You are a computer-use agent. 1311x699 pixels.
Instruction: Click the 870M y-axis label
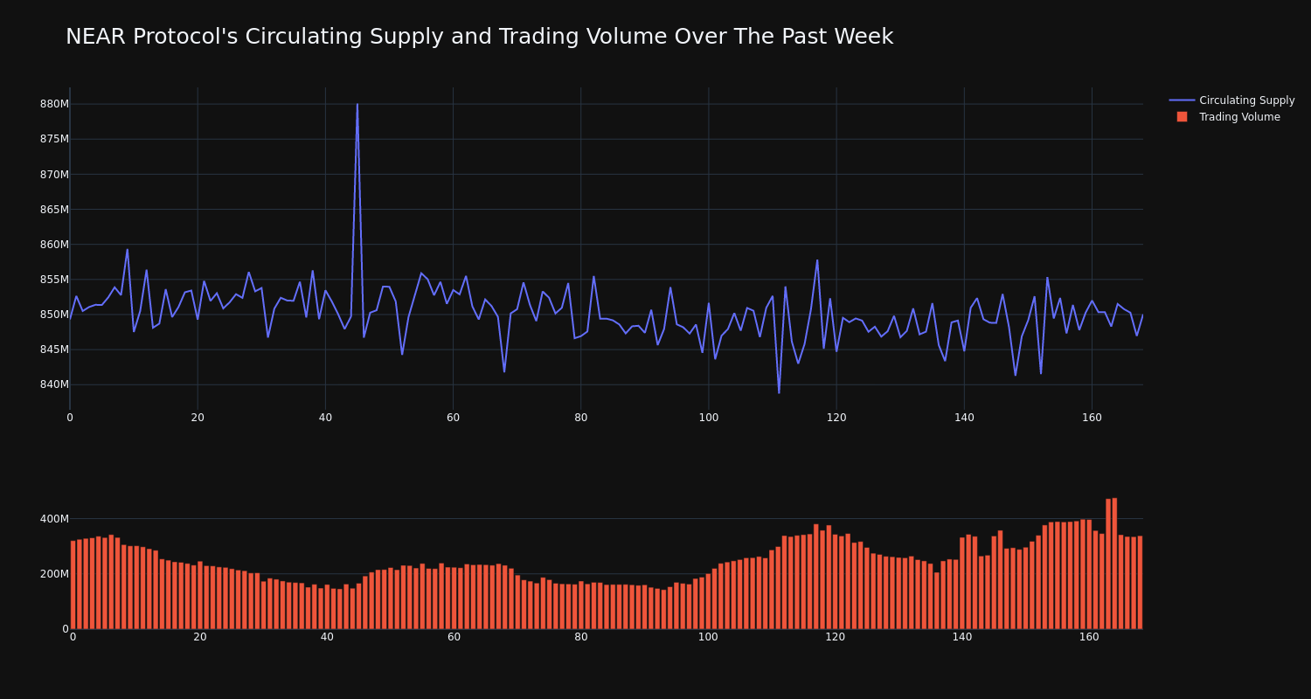point(54,174)
